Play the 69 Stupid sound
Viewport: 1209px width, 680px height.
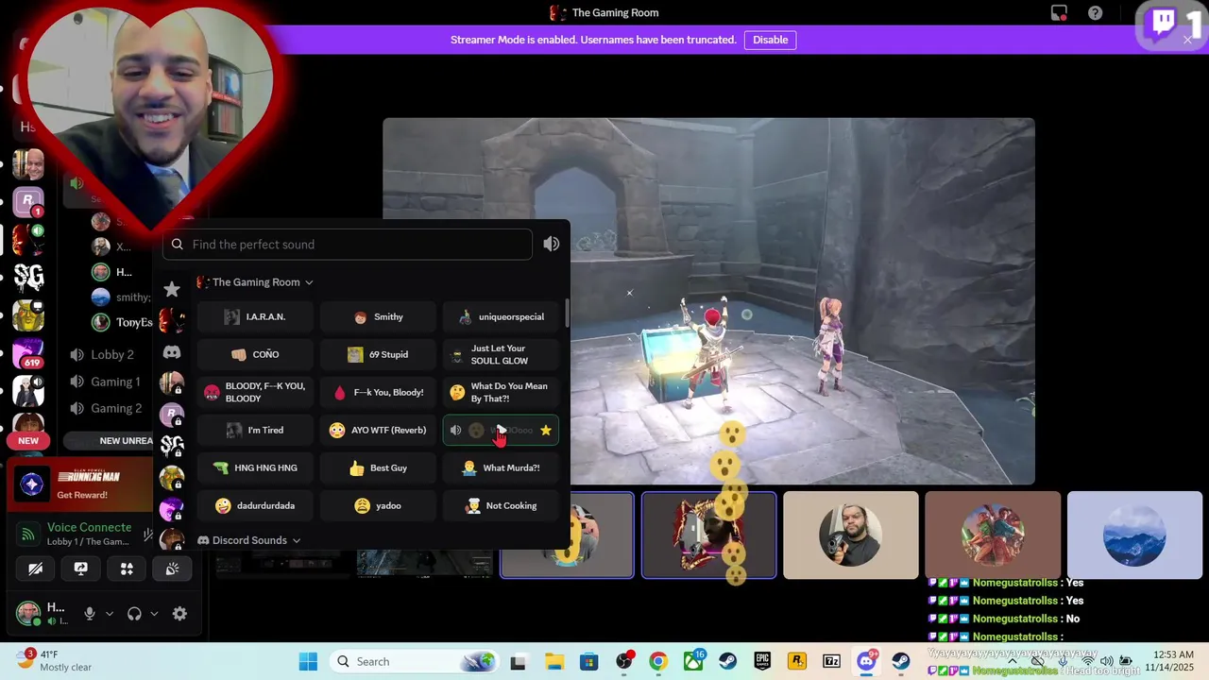(378, 354)
